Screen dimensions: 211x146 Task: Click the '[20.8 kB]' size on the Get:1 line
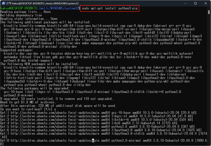click(x=189, y=113)
